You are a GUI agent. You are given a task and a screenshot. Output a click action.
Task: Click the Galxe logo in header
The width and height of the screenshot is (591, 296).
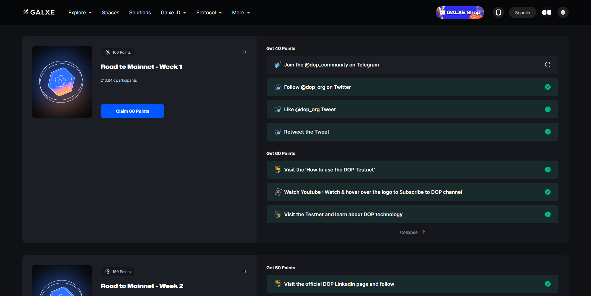tap(39, 12)
